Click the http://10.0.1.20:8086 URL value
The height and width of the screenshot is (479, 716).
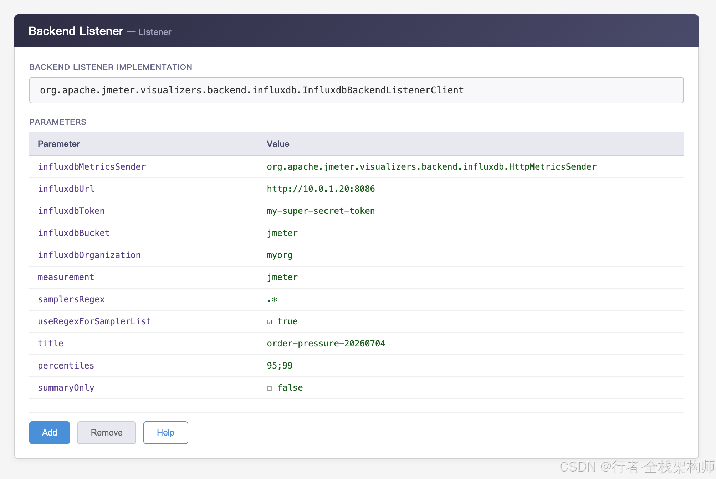point(321,189)
